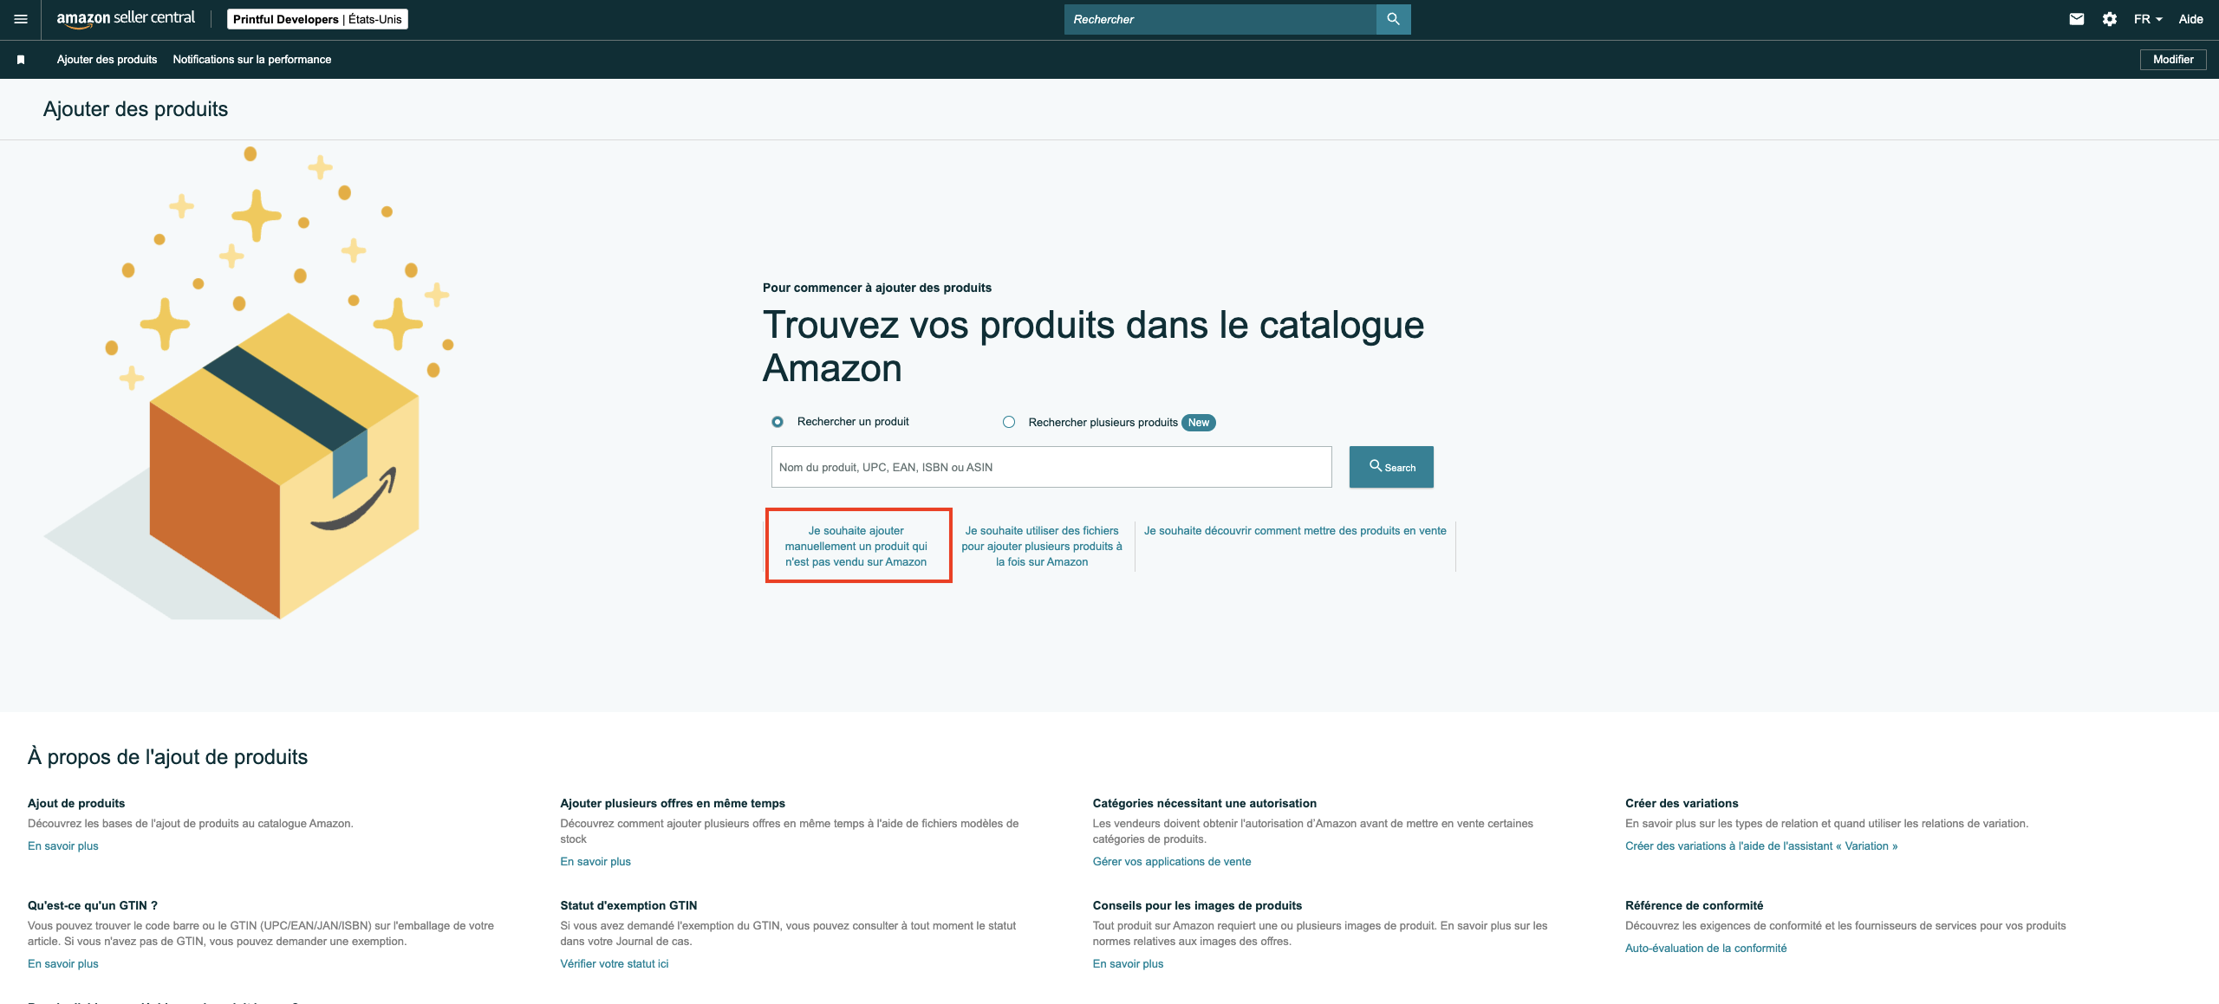Open 'Auto-évaluation de la conformité' link
2219x1004 pixels.
pos(1706,949)
